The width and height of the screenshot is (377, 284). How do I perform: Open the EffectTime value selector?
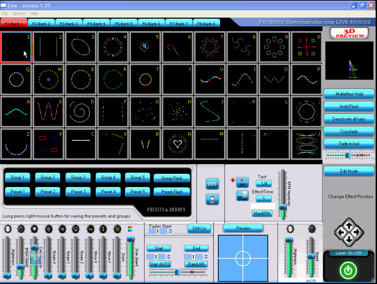point(264,199)
